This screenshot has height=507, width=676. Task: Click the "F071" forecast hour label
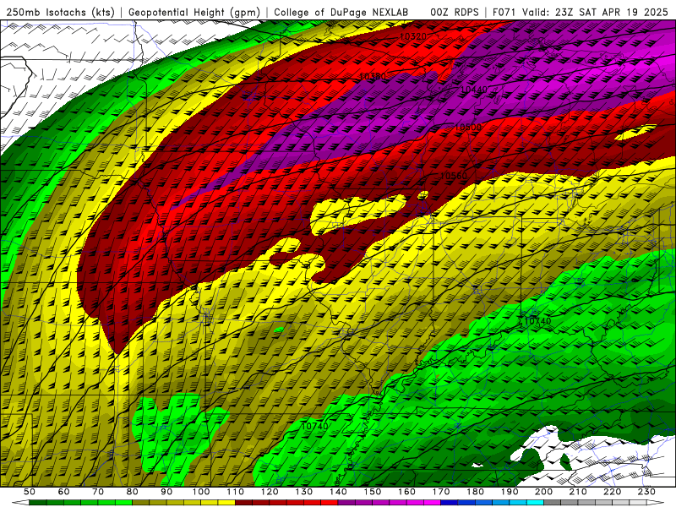504,12
